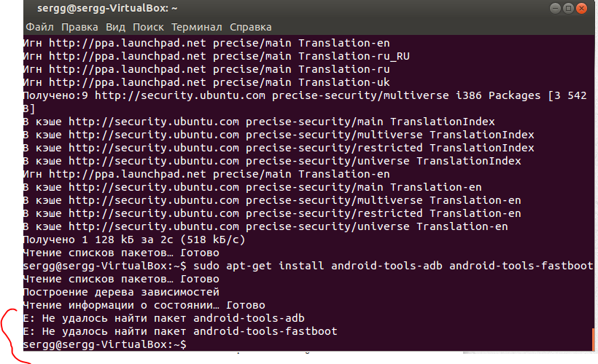The image size is (598, 364).
Task: Open the Вид menu
Action: click(x=115, y=27)
